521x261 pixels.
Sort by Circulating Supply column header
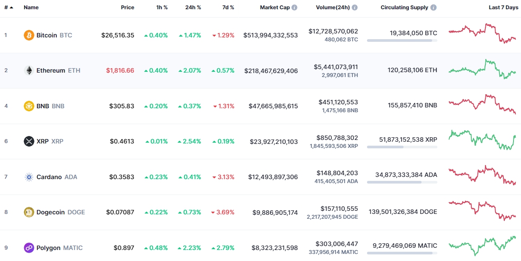(x=404, y=7)
